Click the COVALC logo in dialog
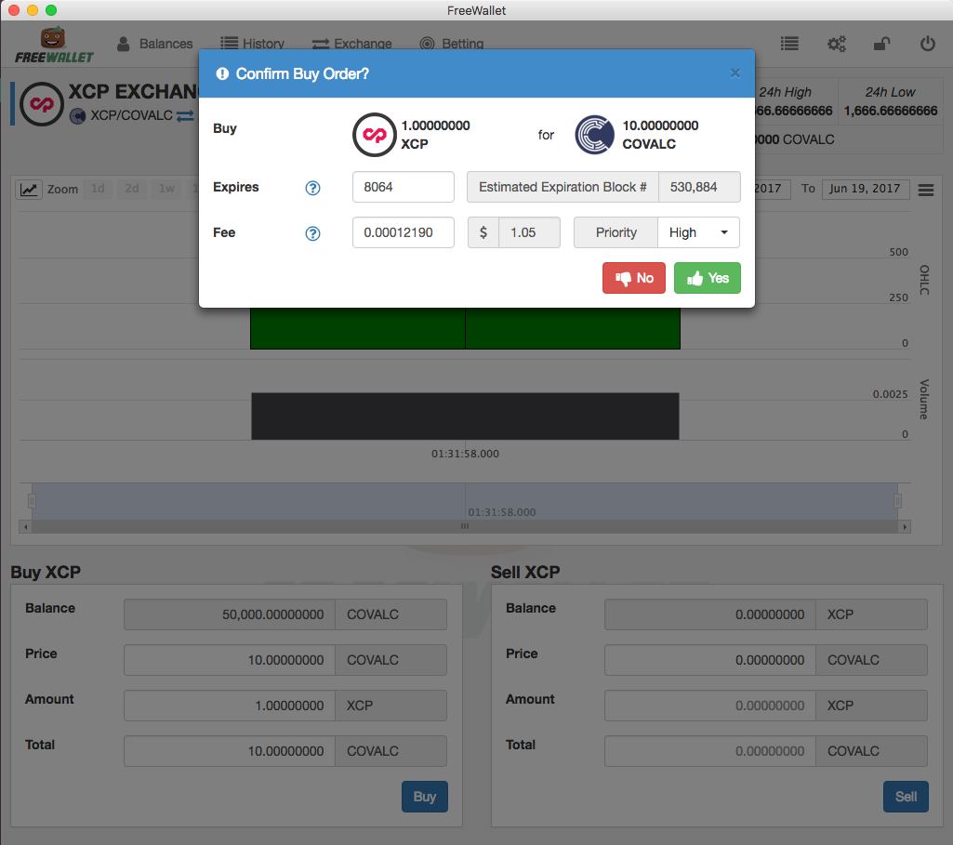This screenshot has height=845, width=953. click(595, 135)
